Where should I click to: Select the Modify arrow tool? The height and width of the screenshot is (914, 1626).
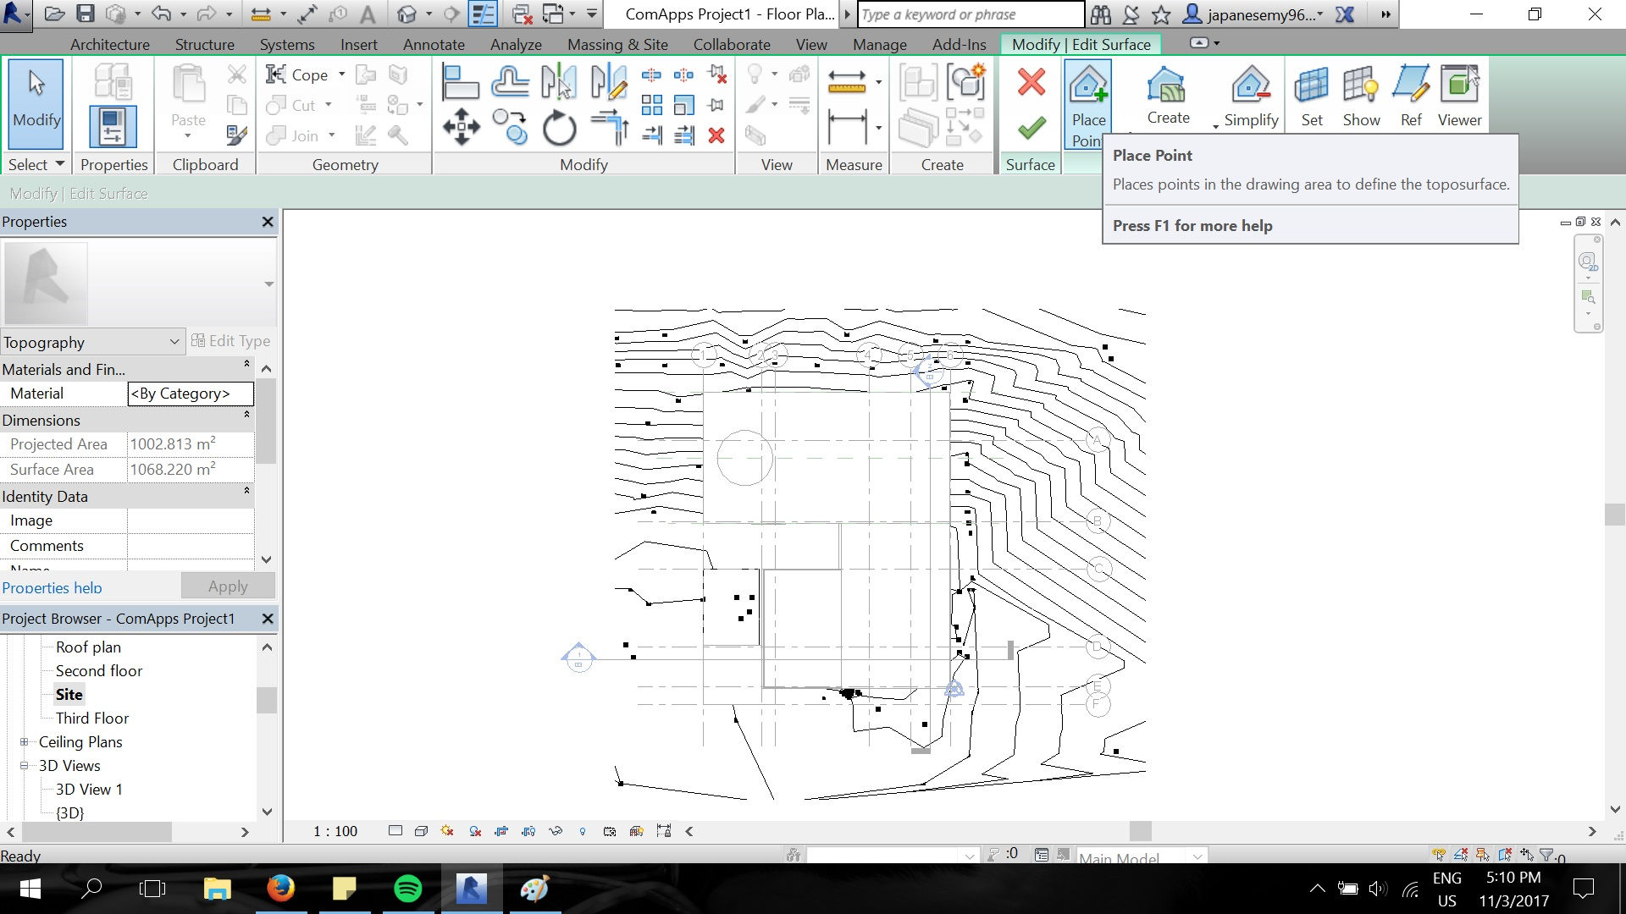[36, 103]
